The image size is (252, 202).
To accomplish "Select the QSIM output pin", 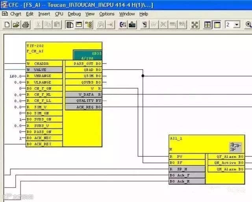I will coord(83,76).
